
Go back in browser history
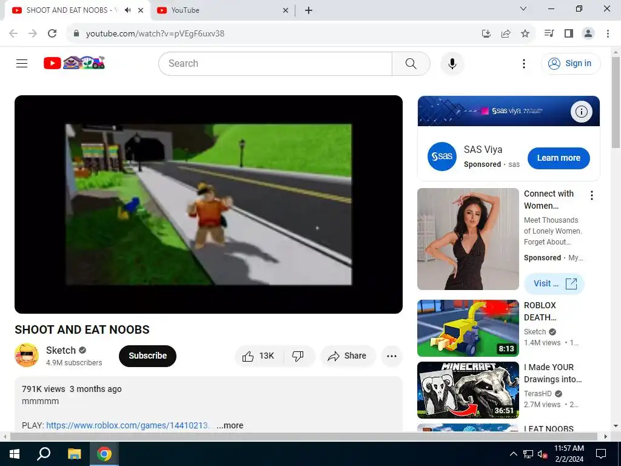tap(13, 33)
